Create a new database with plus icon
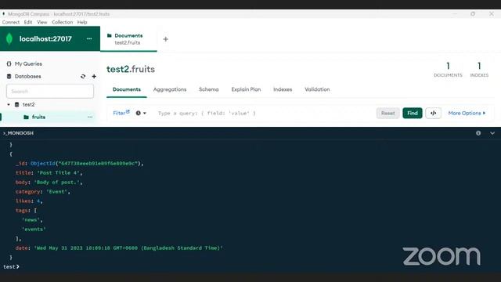Image resolution: width=501 pixels, height=282 pixels. (x=94, y=77)
